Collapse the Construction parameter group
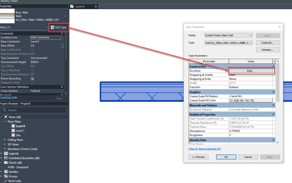The width and height of the screenshot is (292, 183). tap(274, 67)
